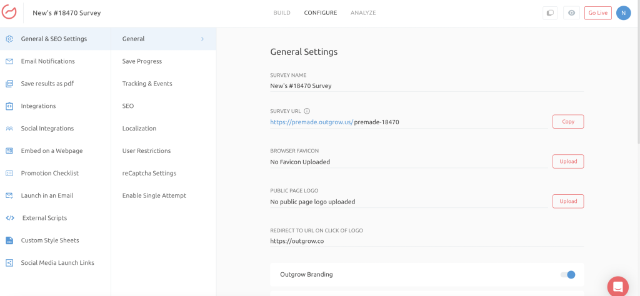Click the Email Notifications envelope icon
Screen dimensions: 640x296
coord(9,61)
